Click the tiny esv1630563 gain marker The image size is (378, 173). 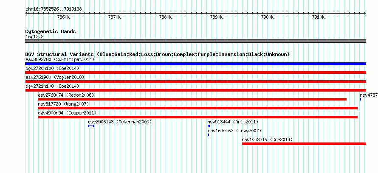209,135
